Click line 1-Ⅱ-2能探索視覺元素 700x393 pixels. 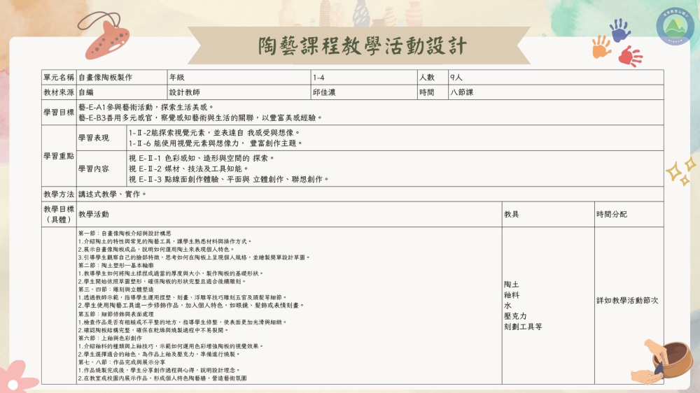point(215,132)
